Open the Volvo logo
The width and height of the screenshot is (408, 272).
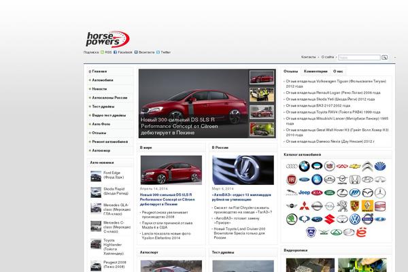[x=367, y=219]
